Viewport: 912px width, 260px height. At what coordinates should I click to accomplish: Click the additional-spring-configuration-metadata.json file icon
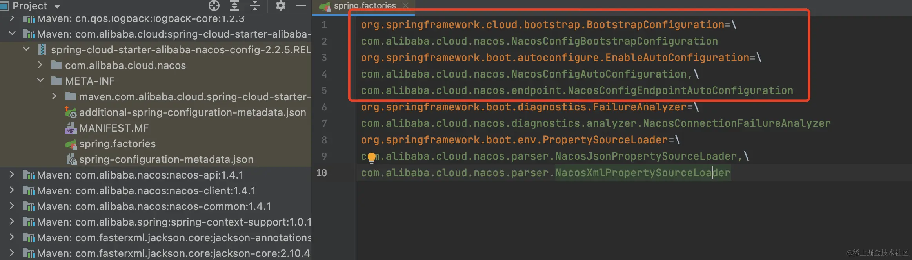click(71, 112)
